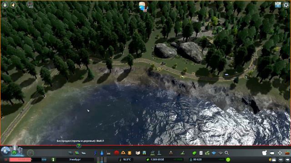
Task: Open the City Policies panel
Action: click(x=201, y=153)
